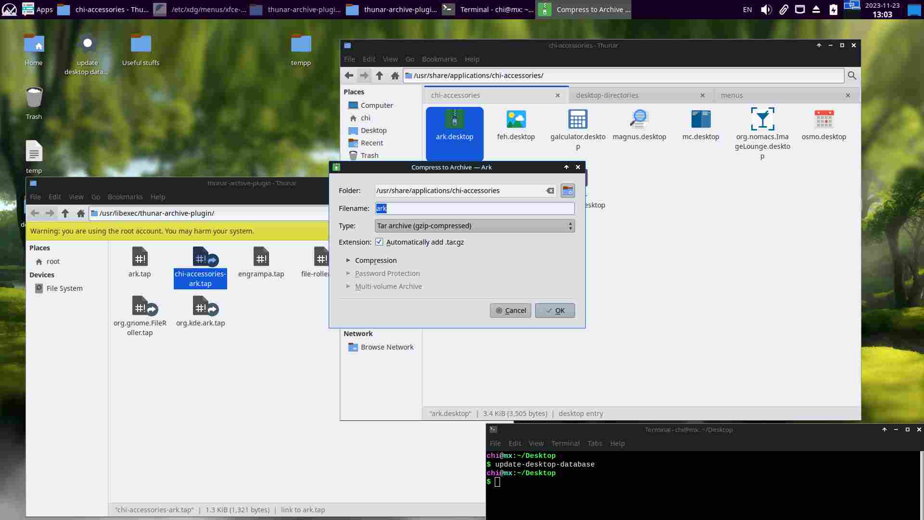Open the volume icon in system tray

[x=766, y=10]
